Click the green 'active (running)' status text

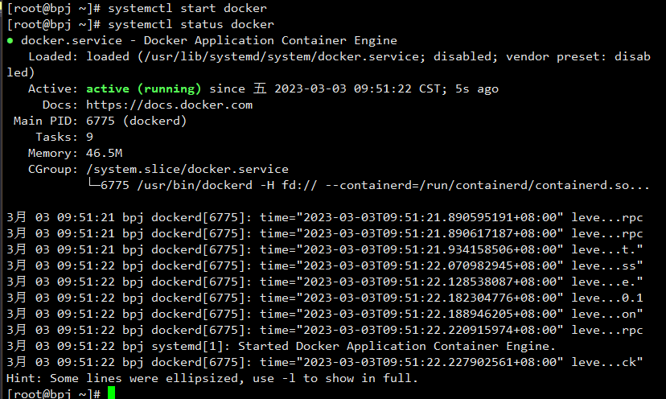143,88
